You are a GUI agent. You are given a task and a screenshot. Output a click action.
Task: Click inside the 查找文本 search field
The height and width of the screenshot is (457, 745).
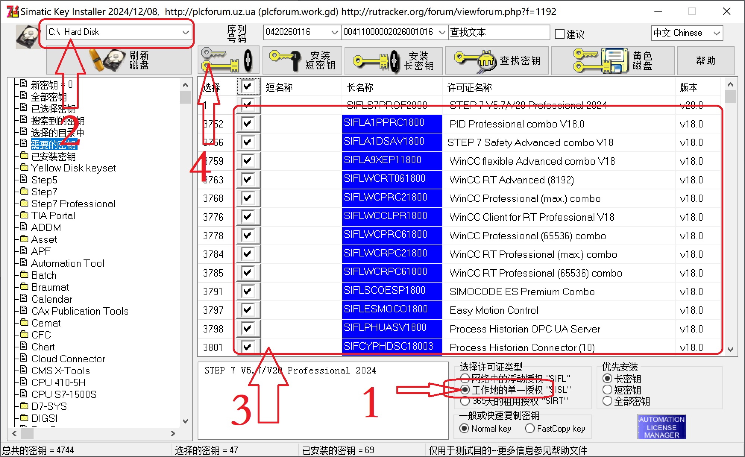point(498,32)
